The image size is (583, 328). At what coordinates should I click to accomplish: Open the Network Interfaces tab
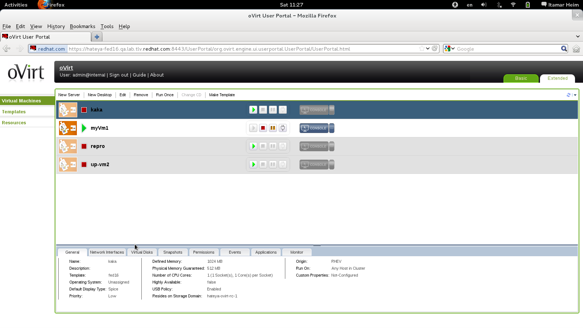[x=107, y=252]
